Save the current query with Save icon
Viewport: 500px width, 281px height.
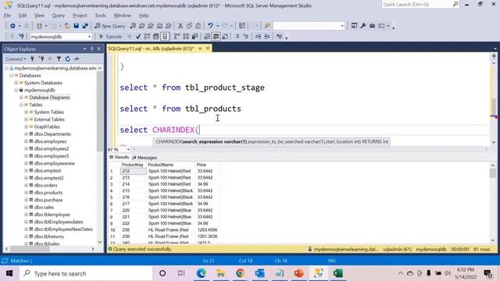point(77,26)
